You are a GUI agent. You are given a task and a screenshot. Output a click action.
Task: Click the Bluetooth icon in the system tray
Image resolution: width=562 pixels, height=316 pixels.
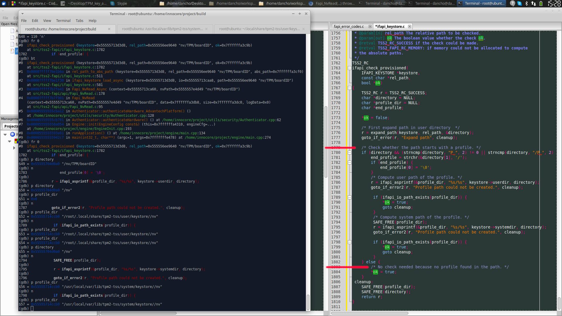pos(526,4)
